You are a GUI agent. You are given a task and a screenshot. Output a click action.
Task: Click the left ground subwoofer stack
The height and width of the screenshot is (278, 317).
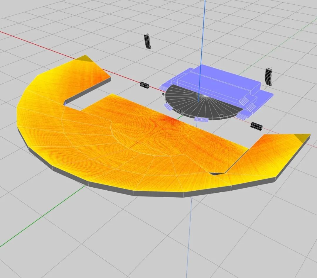(x=145, y=85)
